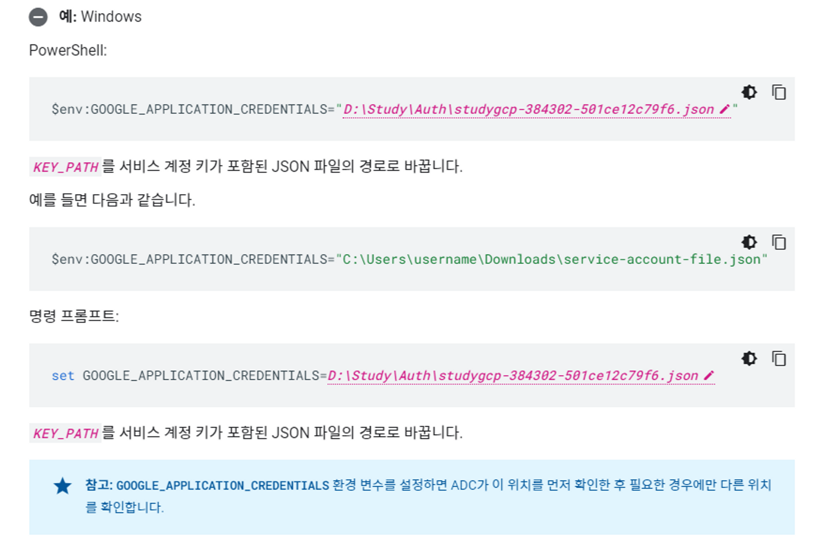Click pencil edit icon in PowerShell path
819x544 pixels.
(x=724, y=109)
